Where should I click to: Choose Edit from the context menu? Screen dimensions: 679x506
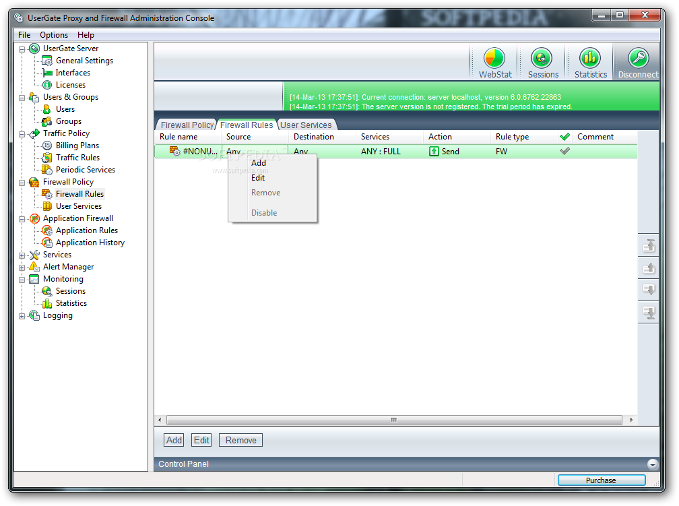click(272, 178)
